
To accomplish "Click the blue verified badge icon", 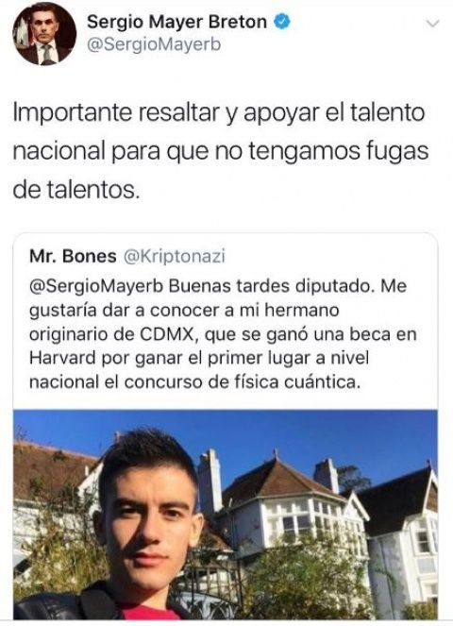I will click(282, 22).
